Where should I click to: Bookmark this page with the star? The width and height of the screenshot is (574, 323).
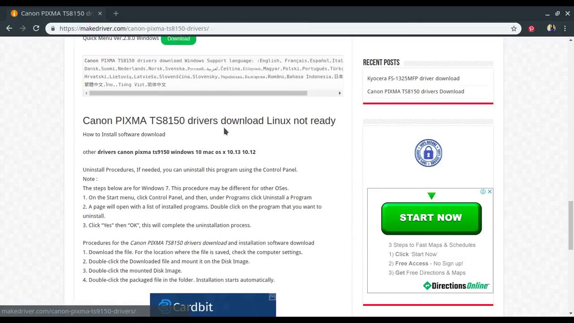tap(514, 28)
